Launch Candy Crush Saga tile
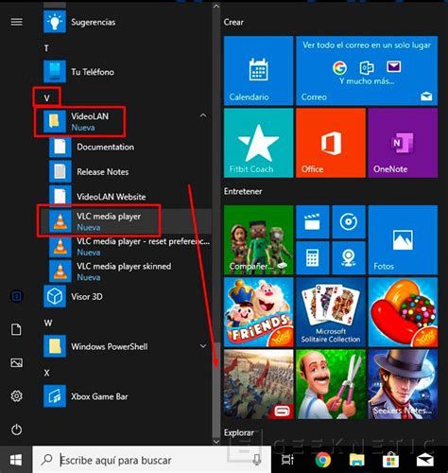This screenshot has height=473, width=448. pos(403,312)
